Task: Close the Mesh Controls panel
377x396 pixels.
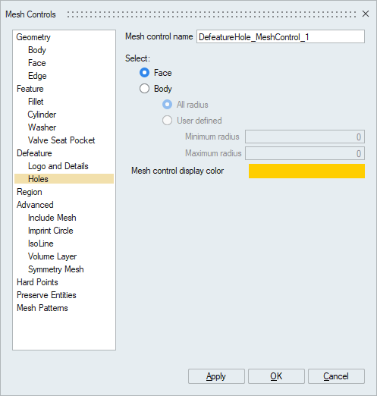Action: 366,14
